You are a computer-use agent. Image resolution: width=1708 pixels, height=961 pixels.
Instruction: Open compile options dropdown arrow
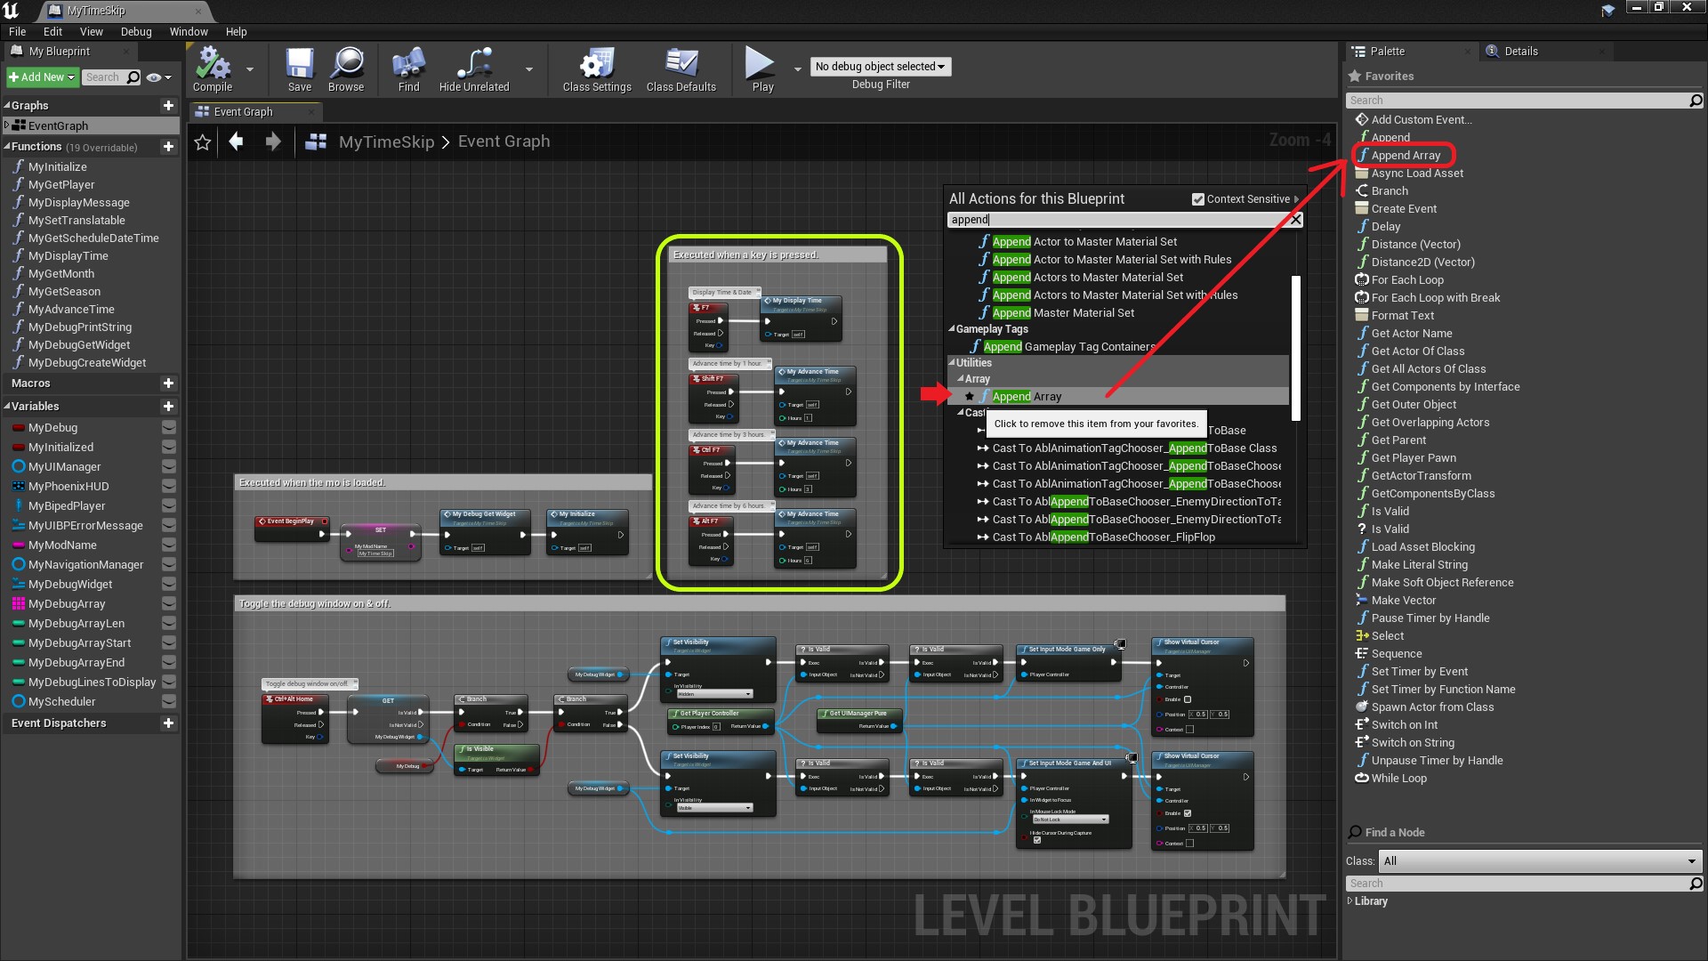tap(250, 69)
